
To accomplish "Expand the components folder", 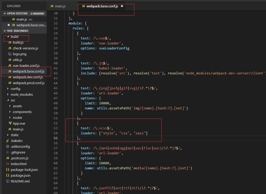I will pos(10,112).
